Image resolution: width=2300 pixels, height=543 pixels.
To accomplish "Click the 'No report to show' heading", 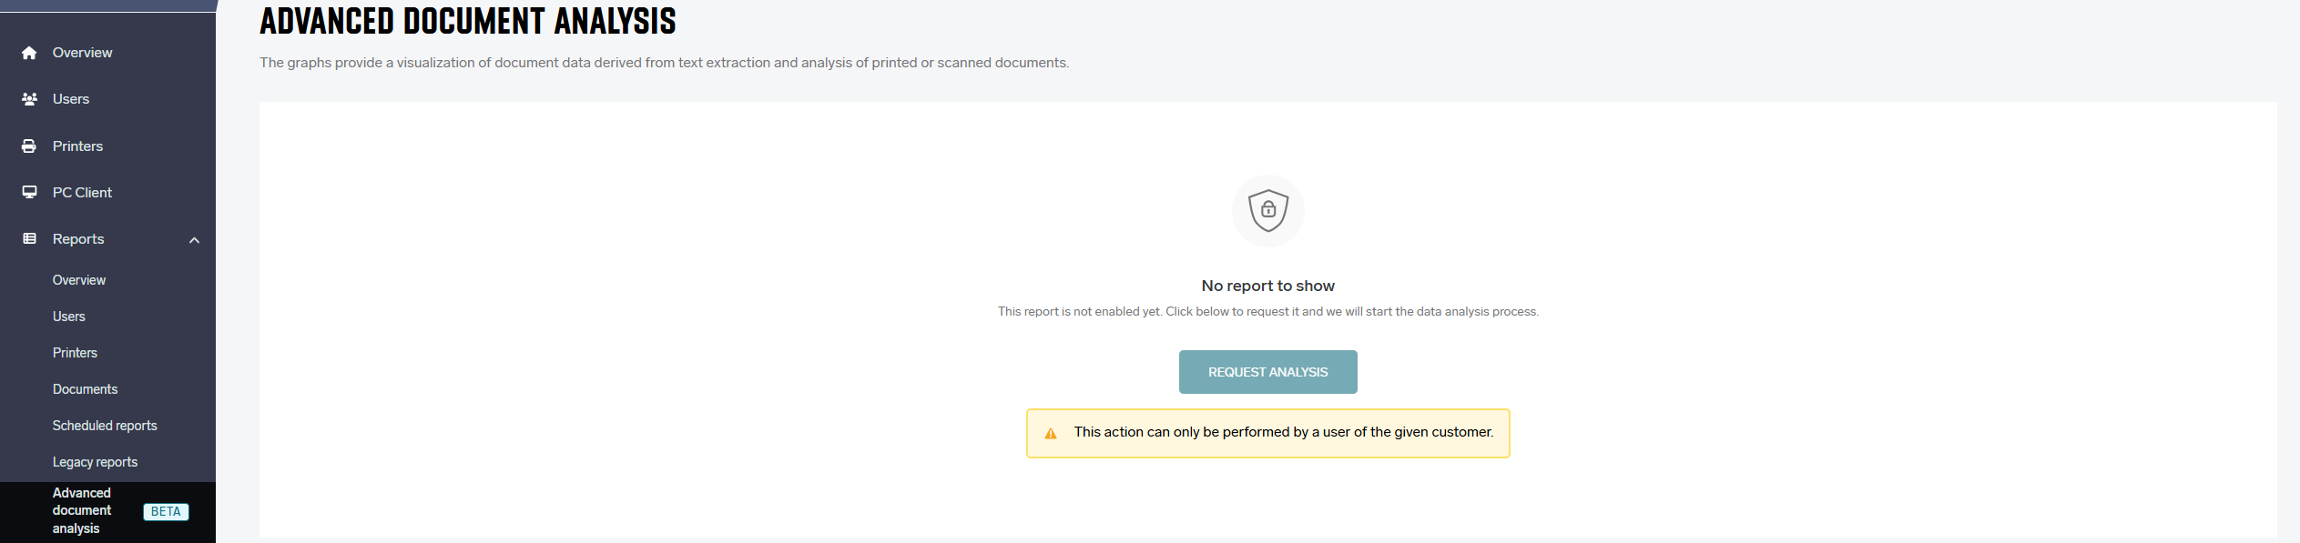I will click(x=1267, y=286).
